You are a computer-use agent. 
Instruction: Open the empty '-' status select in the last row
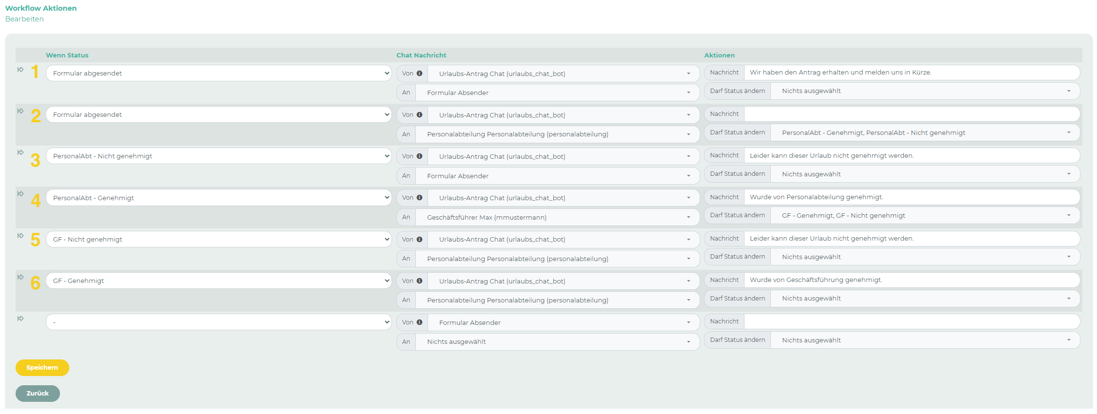point(218,322)
